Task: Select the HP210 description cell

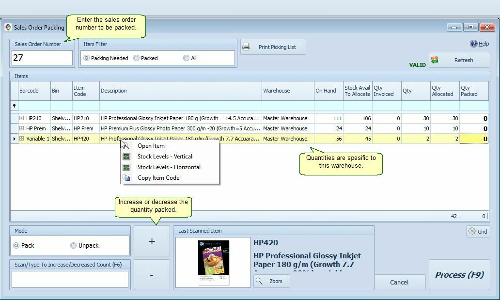Action: pyautogui.click(x=181, y=118)
